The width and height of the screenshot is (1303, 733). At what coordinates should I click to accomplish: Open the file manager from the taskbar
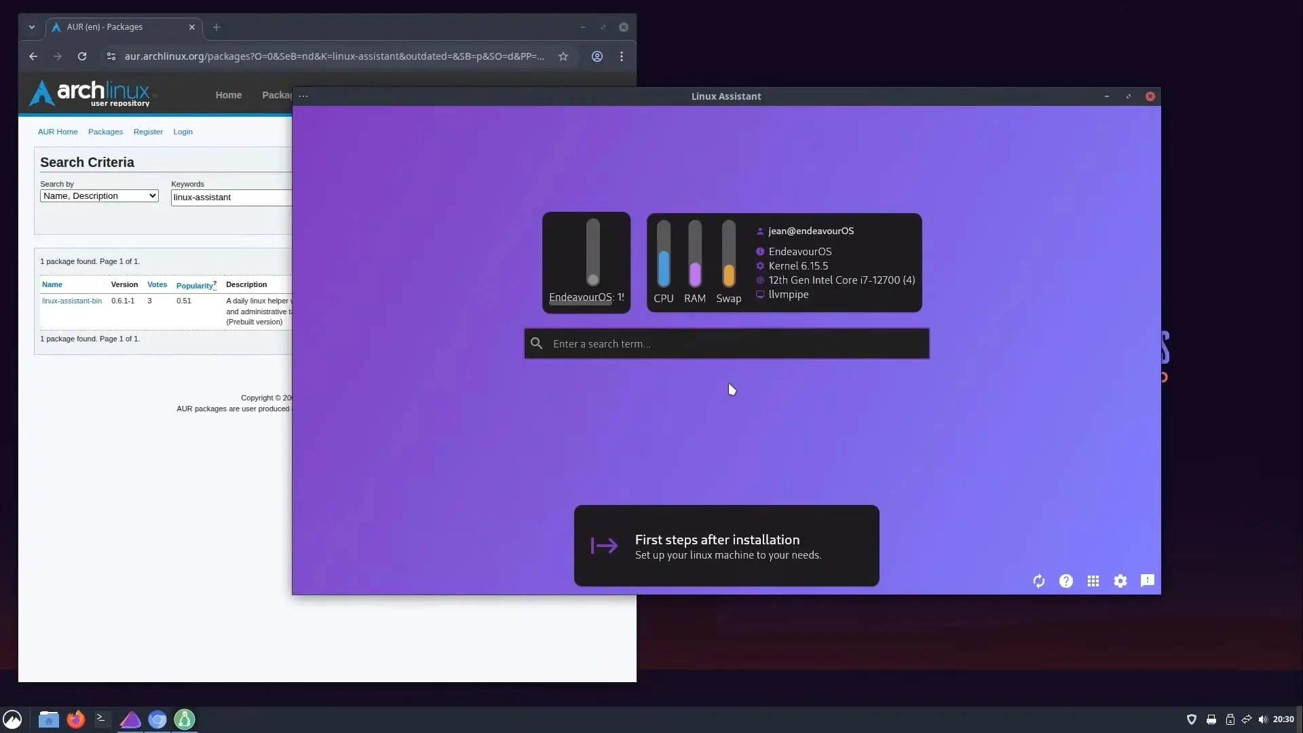[49, 719]
